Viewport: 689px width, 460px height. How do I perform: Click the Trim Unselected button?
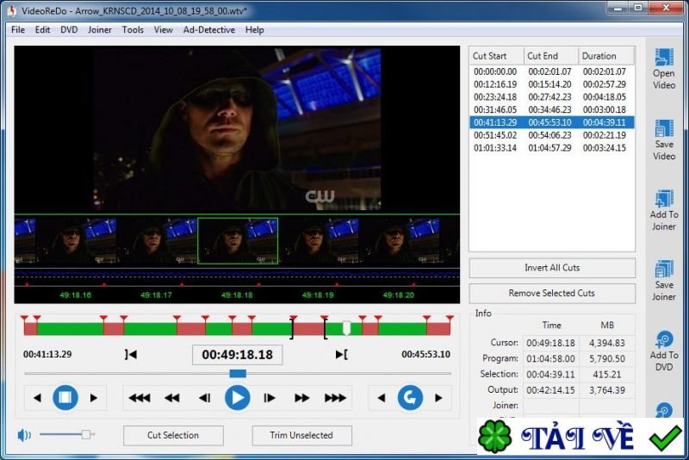302,435
